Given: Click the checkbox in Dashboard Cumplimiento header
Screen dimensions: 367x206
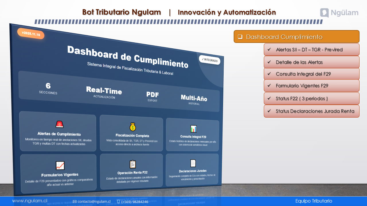Looking at the screenshot, I should pos(240,37).
